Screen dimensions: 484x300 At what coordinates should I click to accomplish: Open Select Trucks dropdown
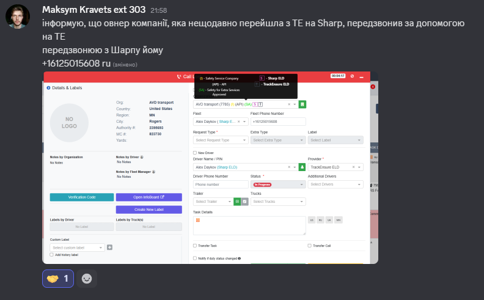click(278, 202)
